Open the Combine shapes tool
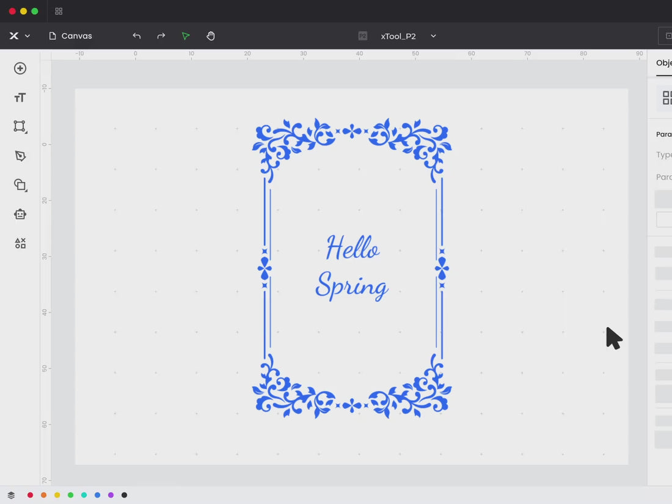 20,185
